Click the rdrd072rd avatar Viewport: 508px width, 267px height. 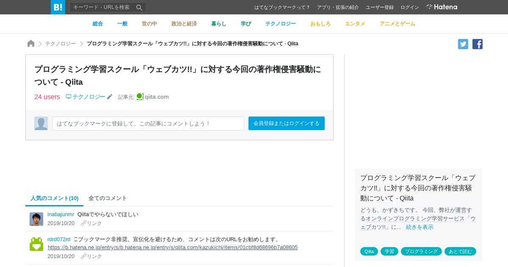(36, 244)
